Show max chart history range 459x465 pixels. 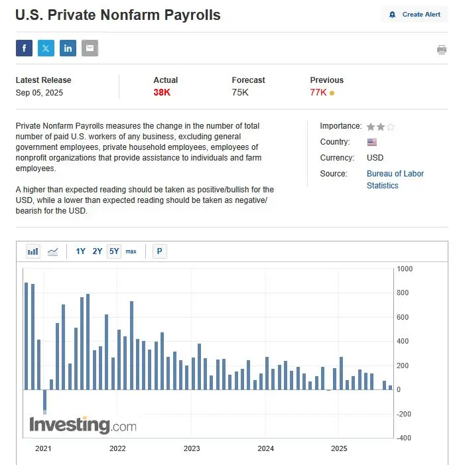click(x=131, y=251)
